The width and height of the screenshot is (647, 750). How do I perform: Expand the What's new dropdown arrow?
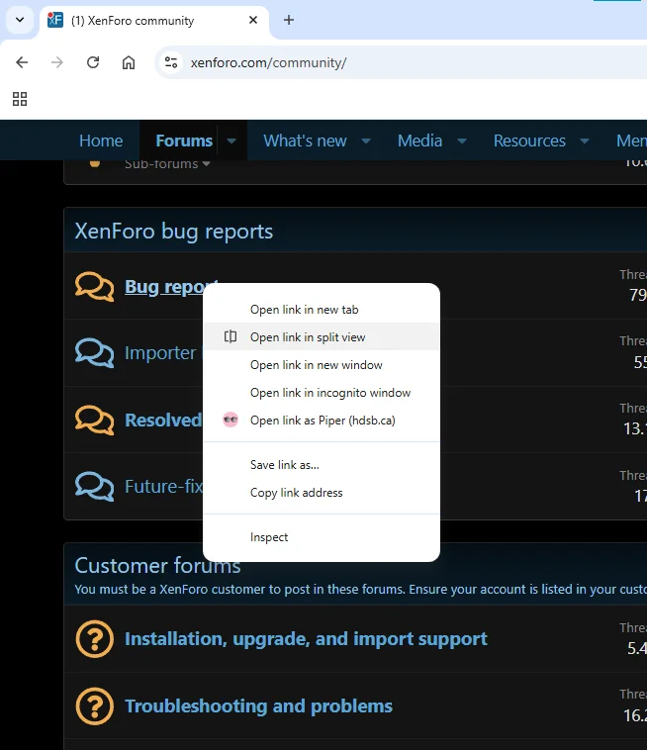(366, 141)
